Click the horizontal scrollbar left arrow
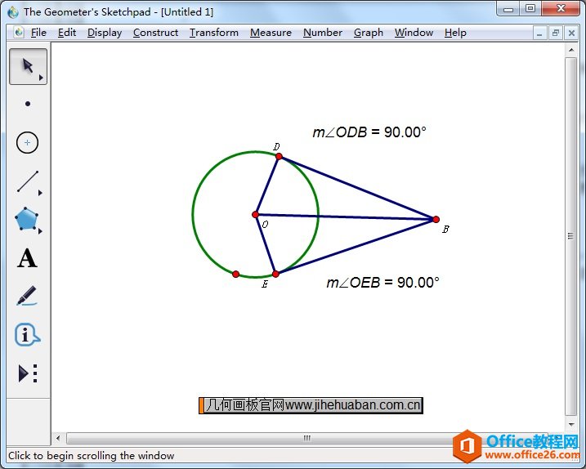 coord(58,438)
